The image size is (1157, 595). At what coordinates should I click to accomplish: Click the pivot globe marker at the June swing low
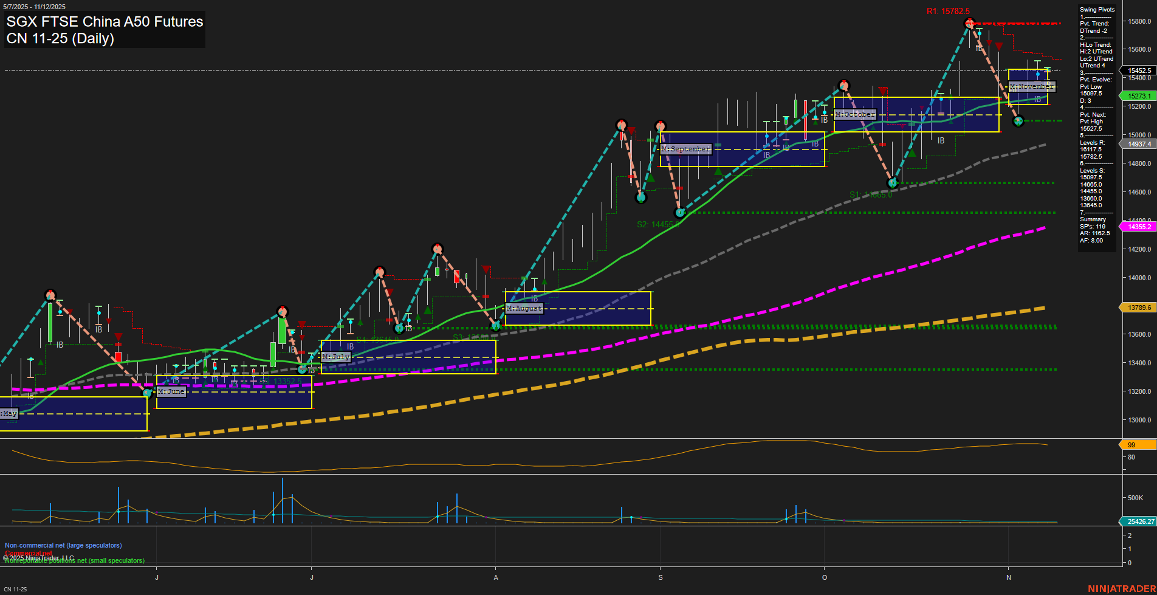[x=147, y=392]
